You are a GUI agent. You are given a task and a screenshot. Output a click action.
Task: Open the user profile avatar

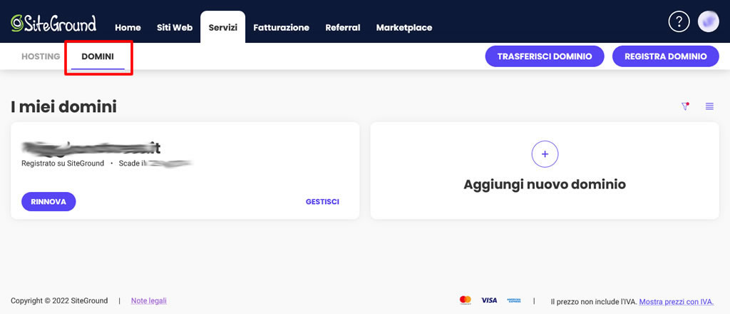pos(709,21)
